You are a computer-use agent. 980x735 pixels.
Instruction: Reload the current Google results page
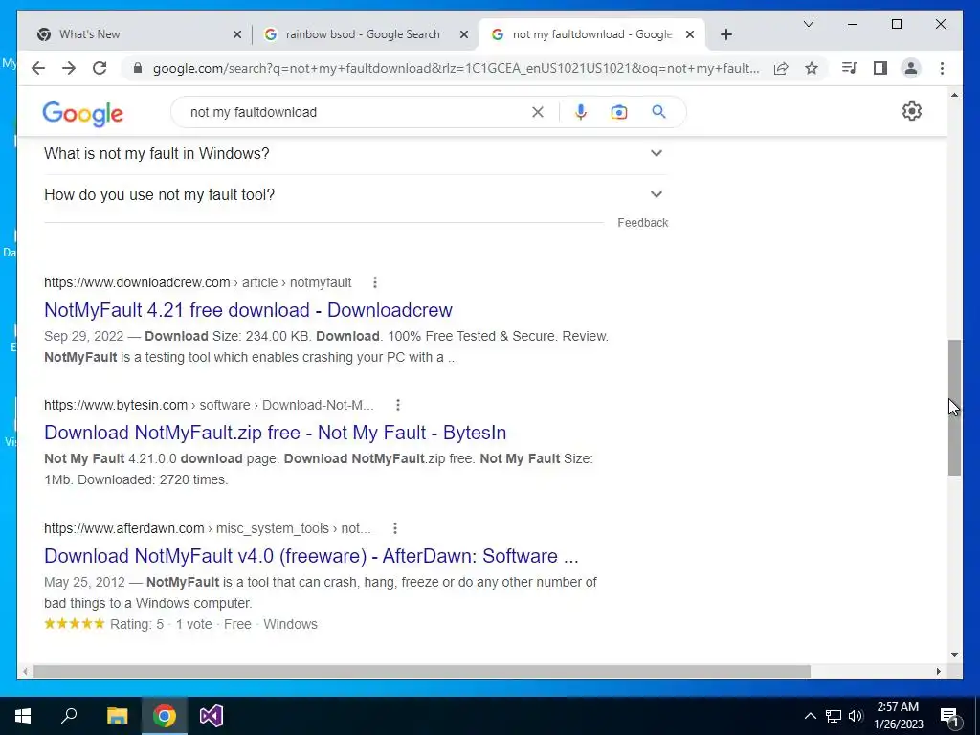100,68
